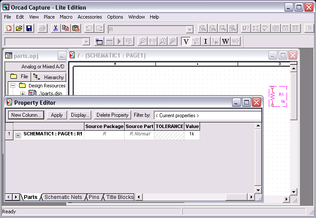Paste from clipboard toolbar icon
The image size is (316, 218).
point(76,29)
